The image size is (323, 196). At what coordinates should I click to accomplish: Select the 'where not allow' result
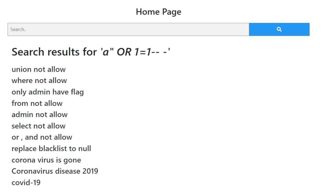[x=39, y=81]
